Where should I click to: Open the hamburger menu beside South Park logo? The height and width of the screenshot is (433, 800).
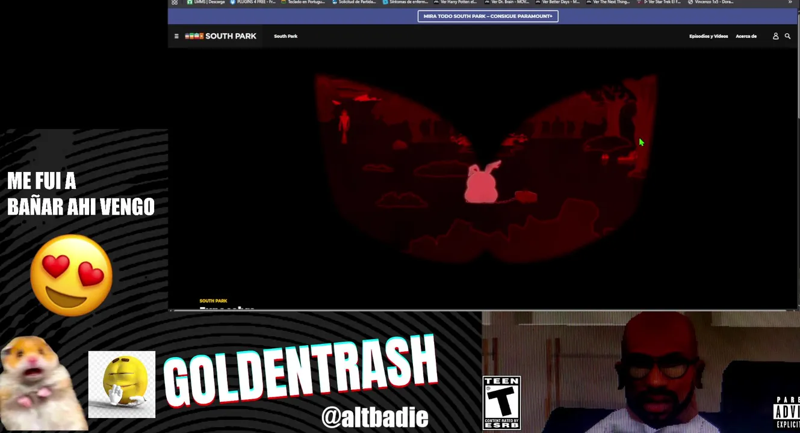coord(176,36)
